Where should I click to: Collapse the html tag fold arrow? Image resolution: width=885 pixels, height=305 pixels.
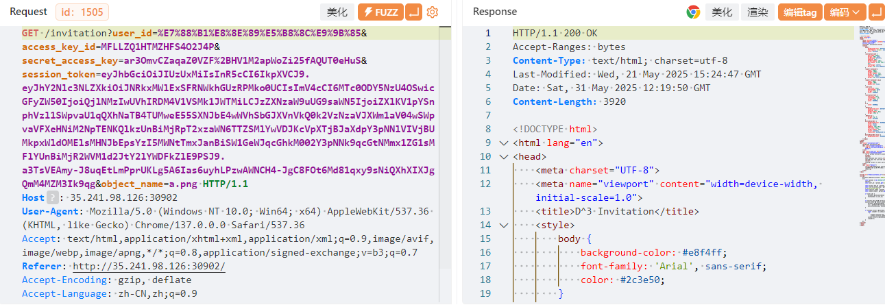coord(505,143)
